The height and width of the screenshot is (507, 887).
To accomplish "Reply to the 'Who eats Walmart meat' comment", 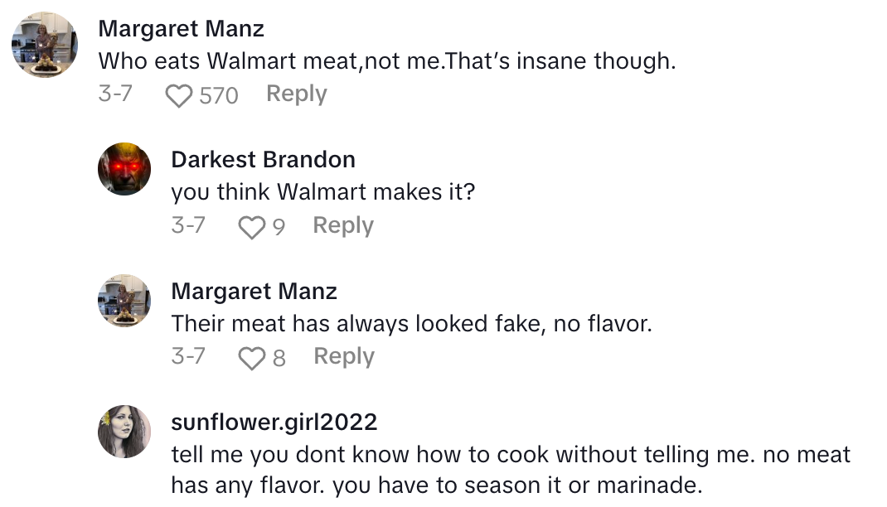I will pyautogui.click(x=296, y=94).
